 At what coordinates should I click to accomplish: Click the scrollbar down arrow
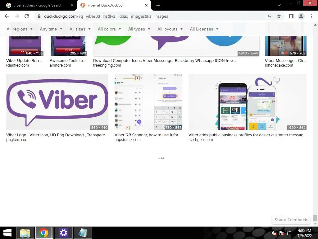tap(315, 224)
